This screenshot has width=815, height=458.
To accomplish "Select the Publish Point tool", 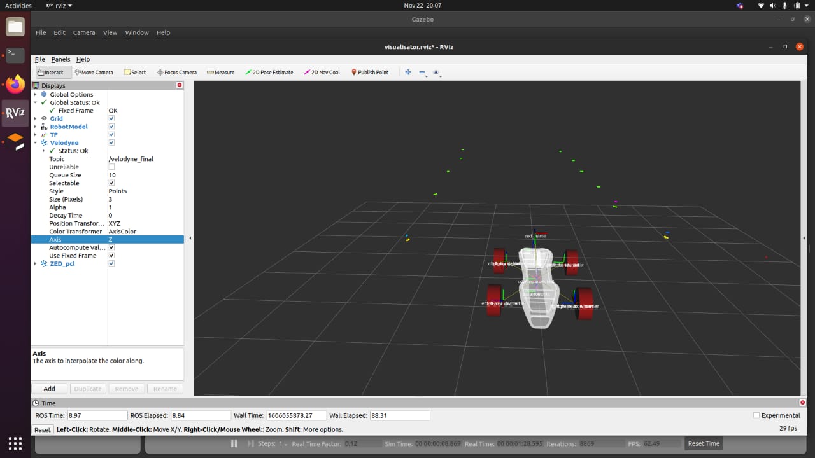I will click(369, 72).
